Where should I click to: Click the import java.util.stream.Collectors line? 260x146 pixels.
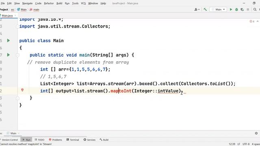tap(65, 26)
